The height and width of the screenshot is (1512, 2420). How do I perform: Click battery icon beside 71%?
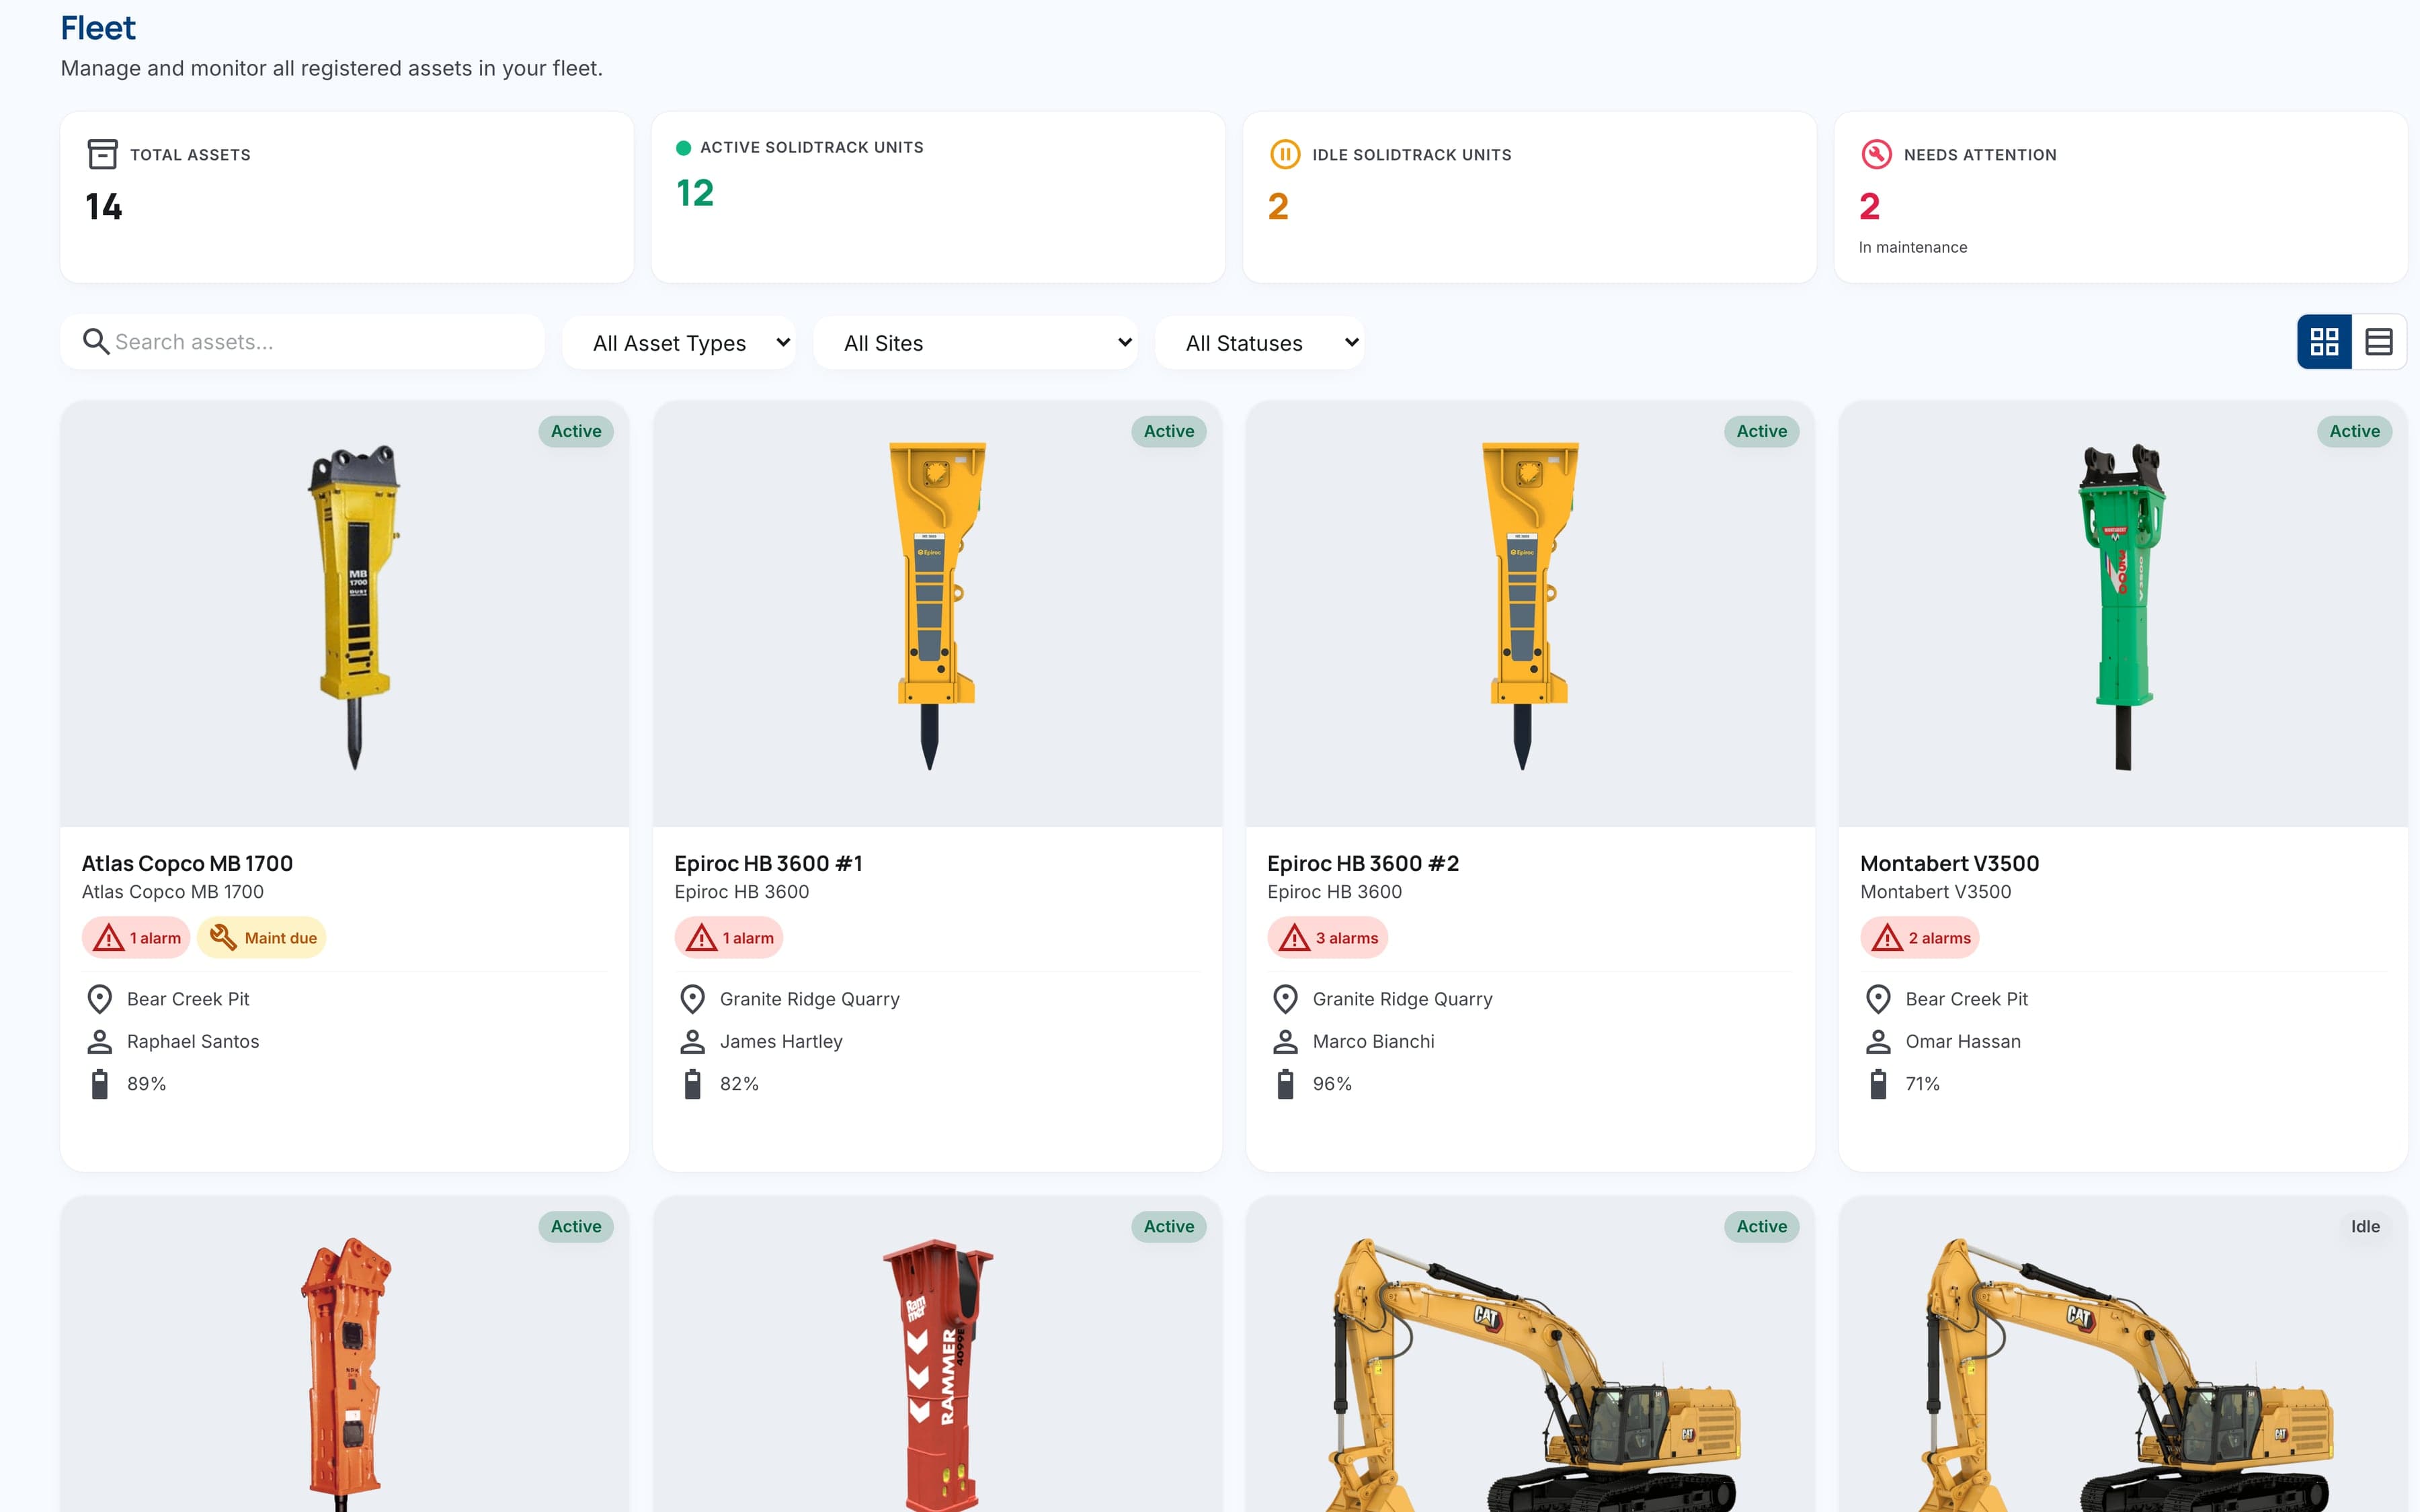point(1878,1084)
